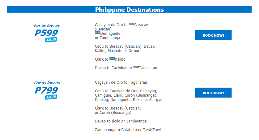Click the P799 price graphic
Viewport: 259px width, 140px height.
pyautogui.click(x=46, y=90)
